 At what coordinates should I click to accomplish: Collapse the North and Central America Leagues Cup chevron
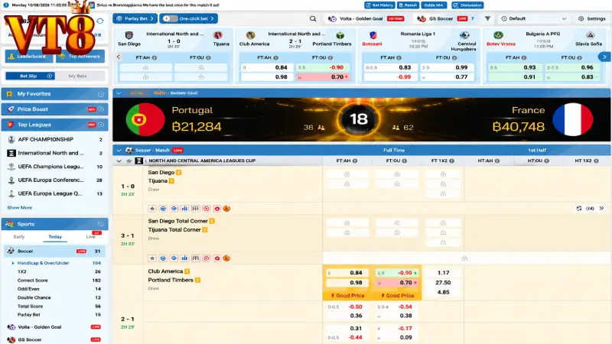point(119,161)
